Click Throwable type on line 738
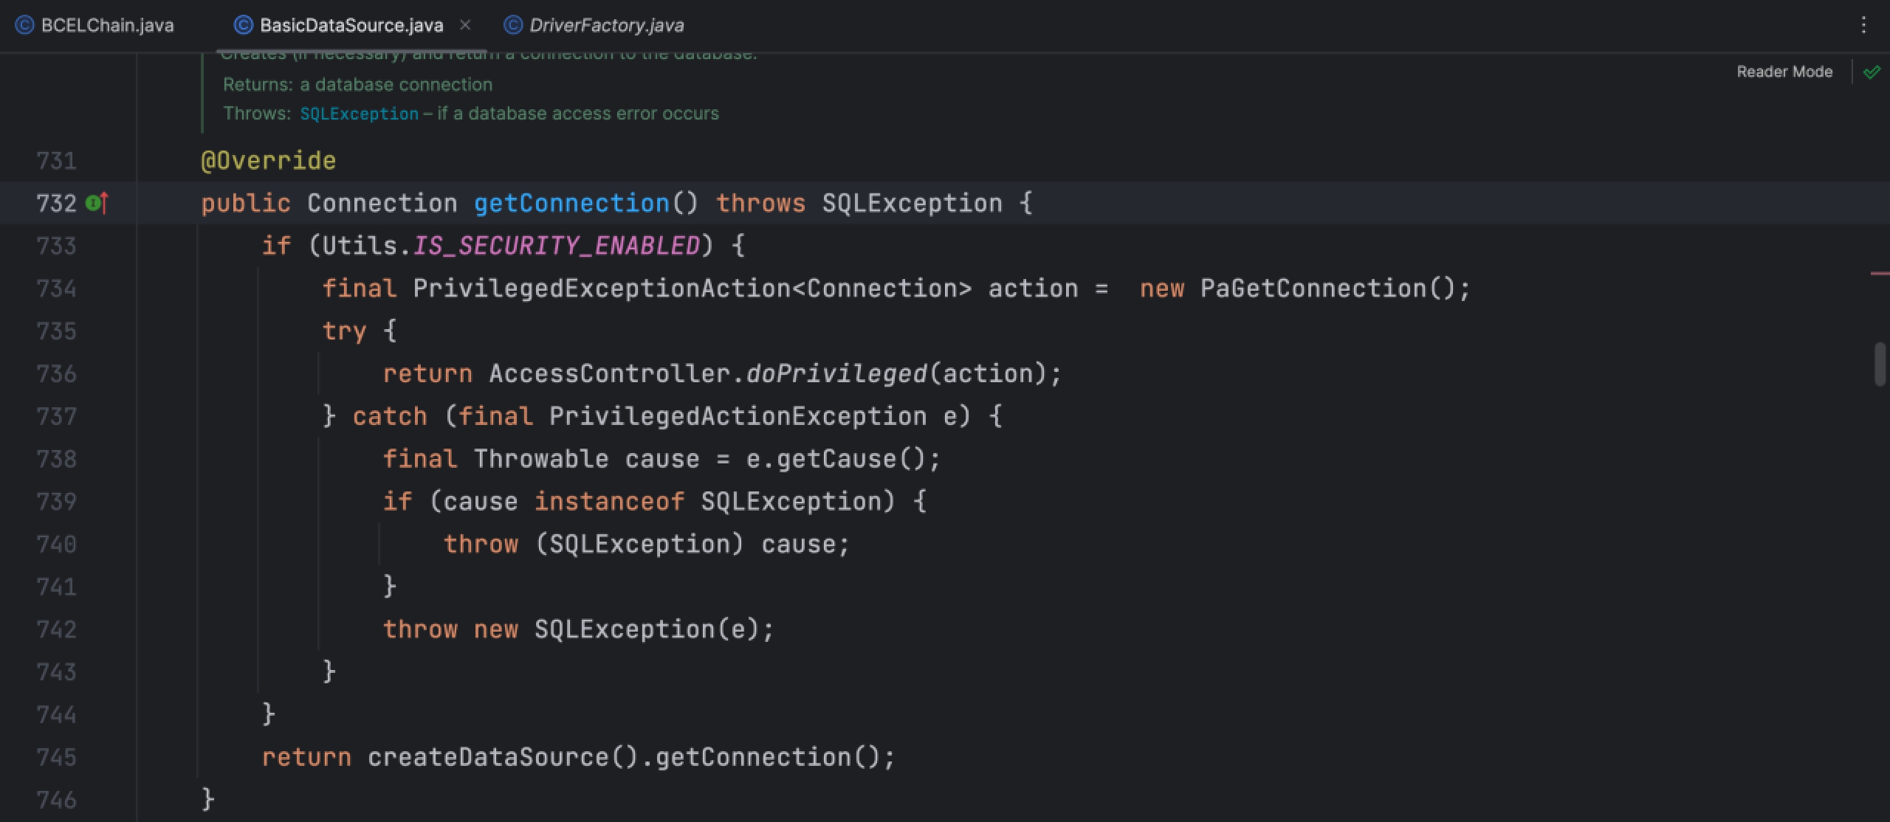The height and width of the screenshot is (822, 1890). (x=541, y=459)
